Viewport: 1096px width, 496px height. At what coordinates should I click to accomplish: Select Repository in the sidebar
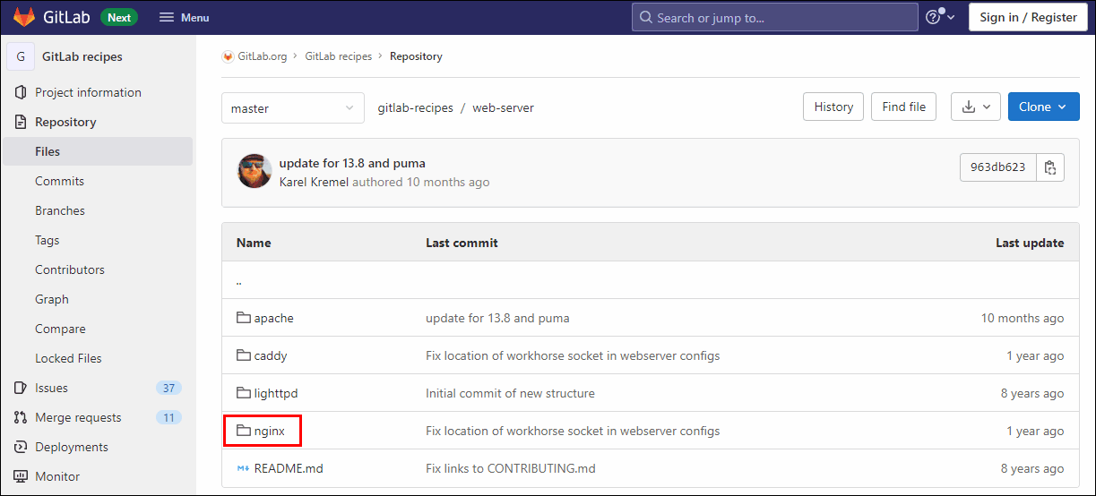(65, 122)
